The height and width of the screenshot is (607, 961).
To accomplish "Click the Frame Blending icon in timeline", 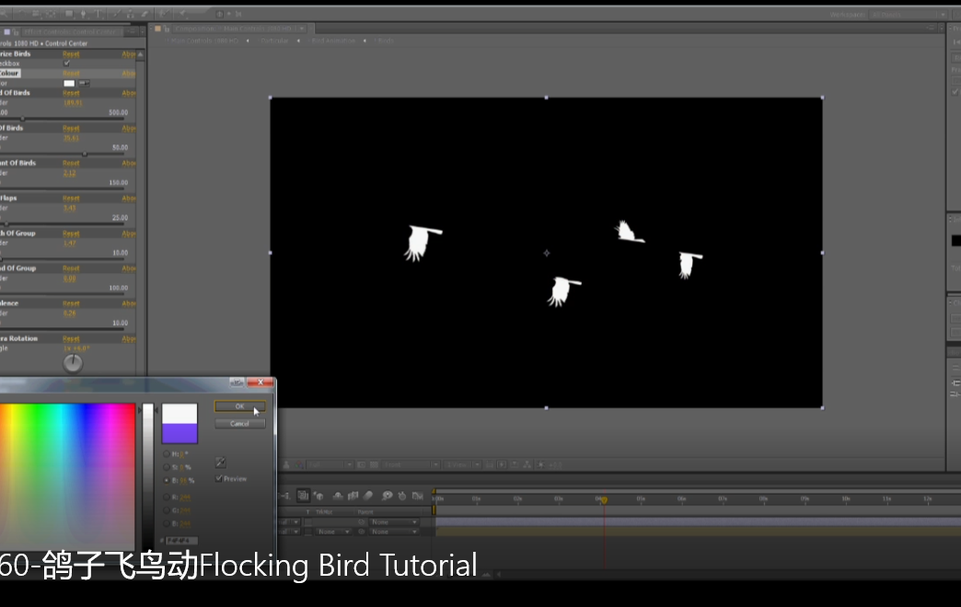I will 353,496.
